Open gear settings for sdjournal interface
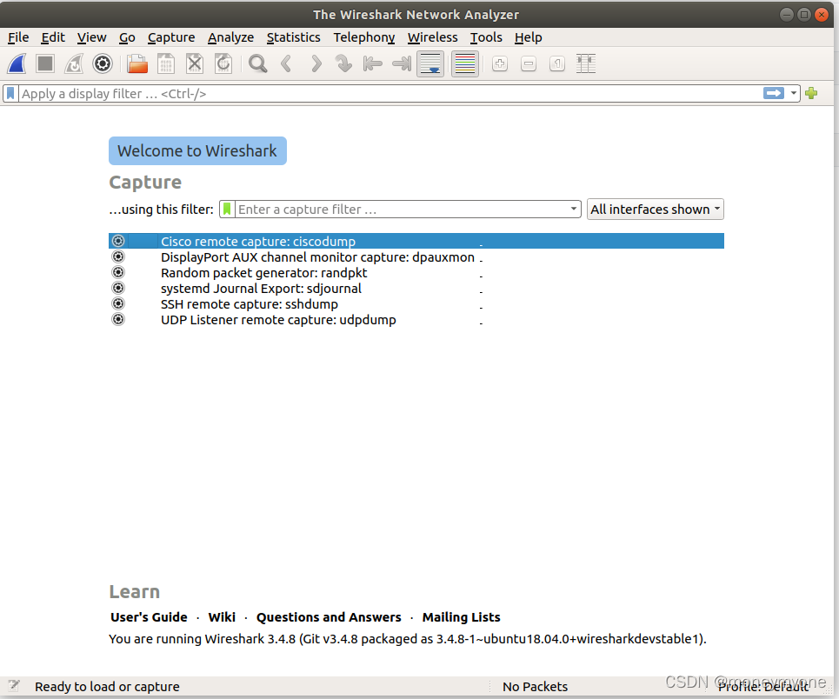This screenshot has width=839, height=699. [118, 288]
